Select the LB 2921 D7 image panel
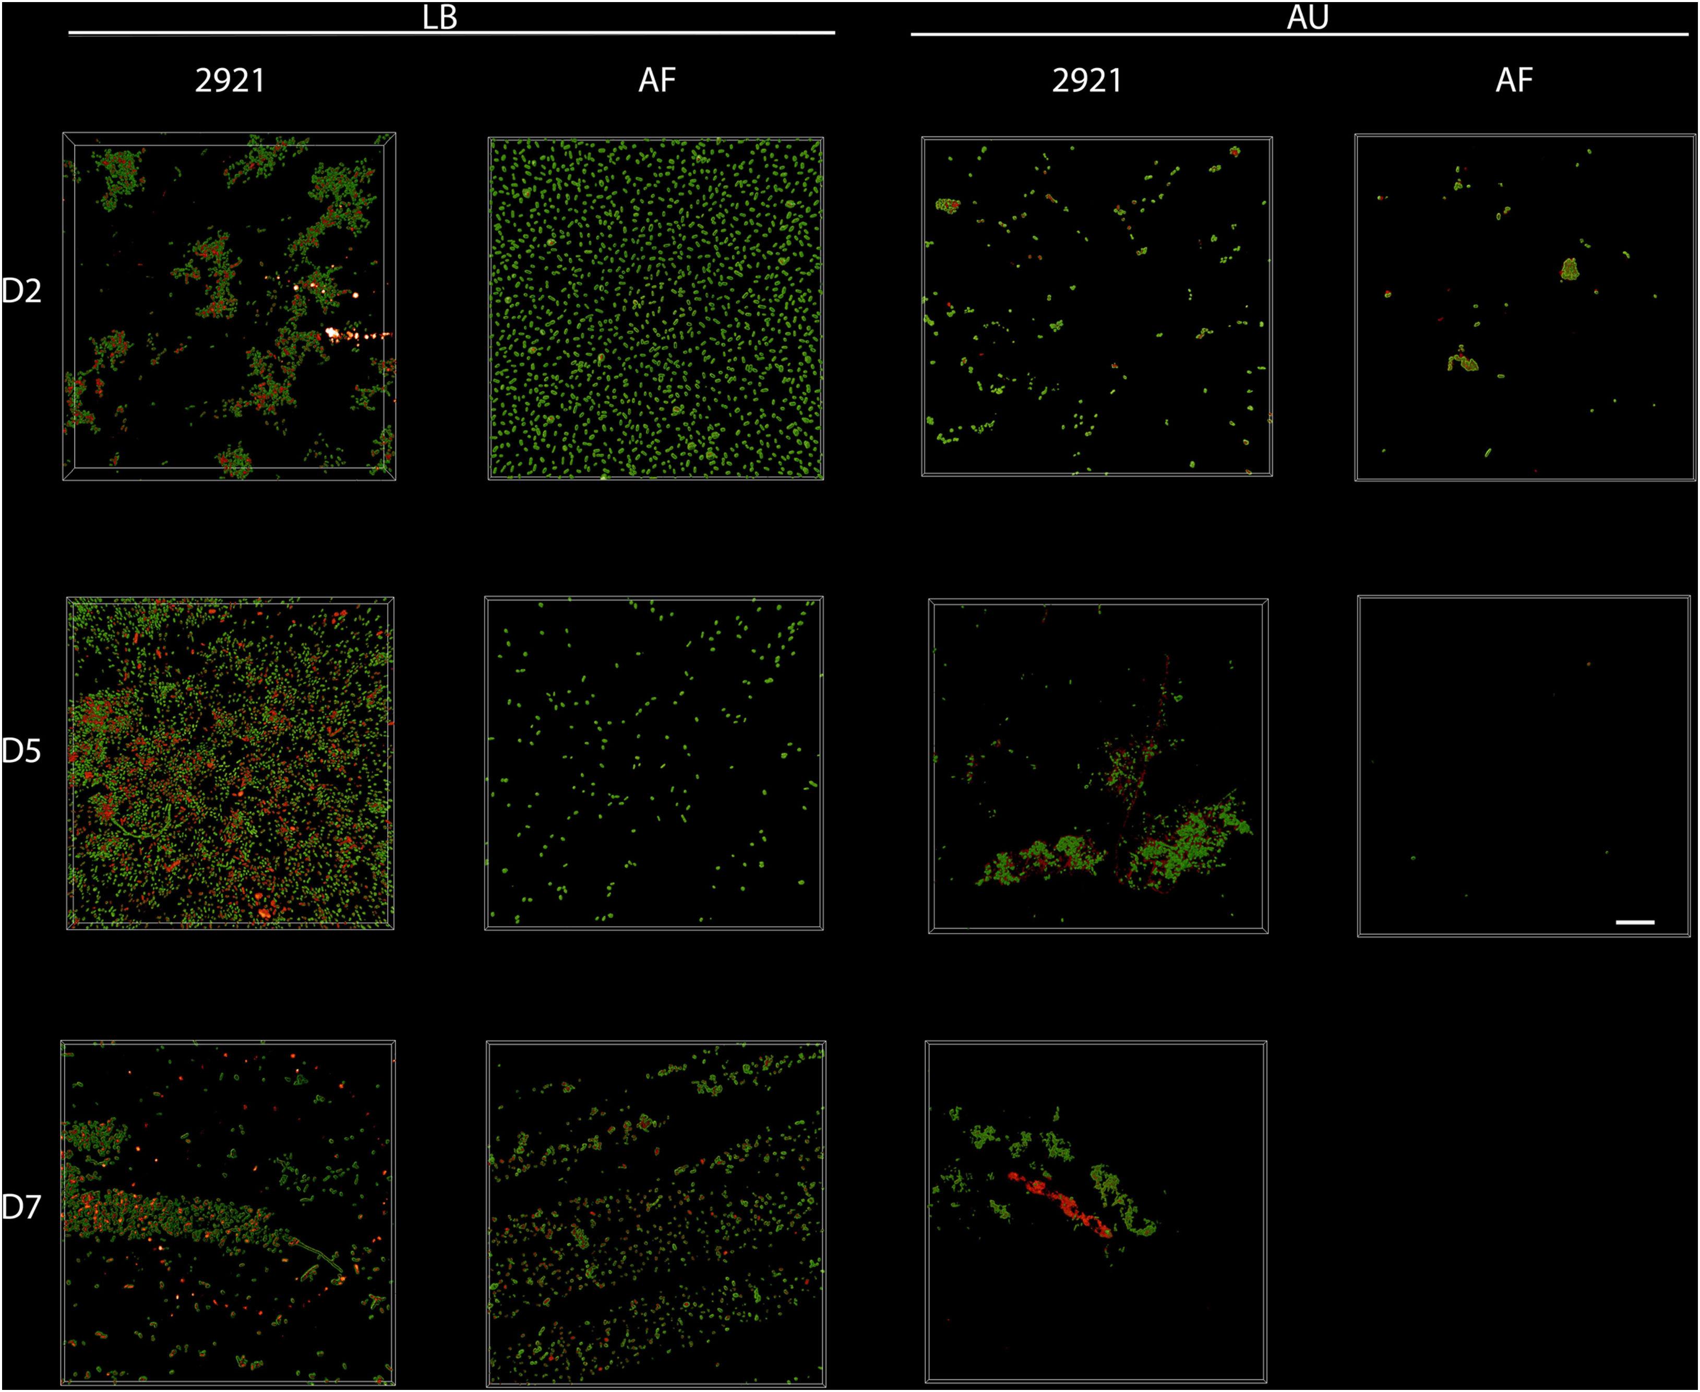Screen dimensions: 1700x1392 (x=229, y=1213)
